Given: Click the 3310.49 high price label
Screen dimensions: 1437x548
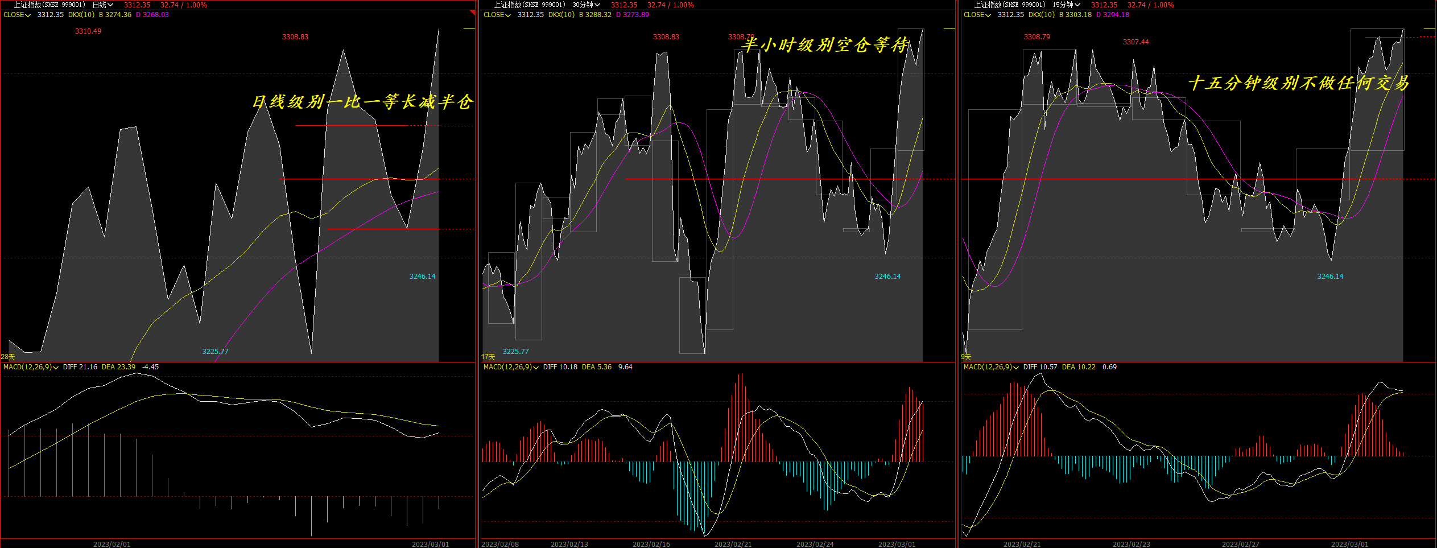Looking at the screenshot, I should point(88,31).
